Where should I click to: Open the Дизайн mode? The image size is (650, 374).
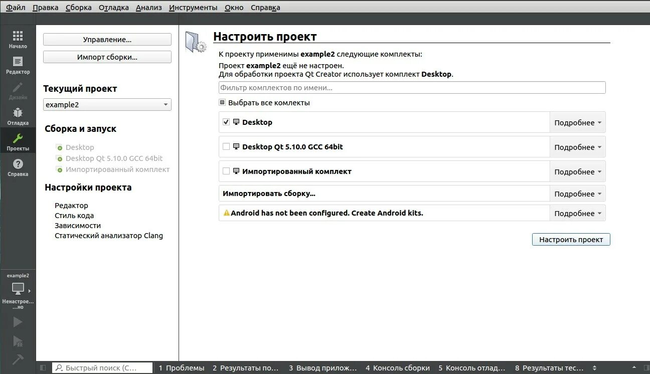coord(18,91)
